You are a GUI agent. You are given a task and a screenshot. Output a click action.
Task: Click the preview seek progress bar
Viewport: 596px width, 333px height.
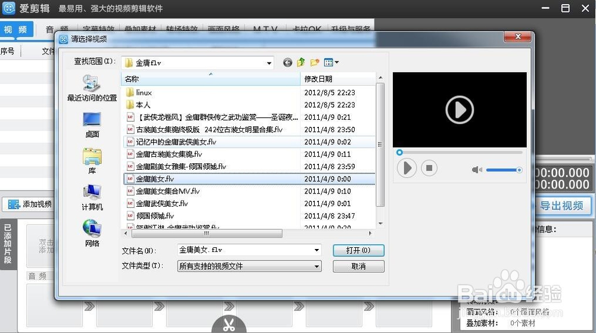(x=460, y=153)
